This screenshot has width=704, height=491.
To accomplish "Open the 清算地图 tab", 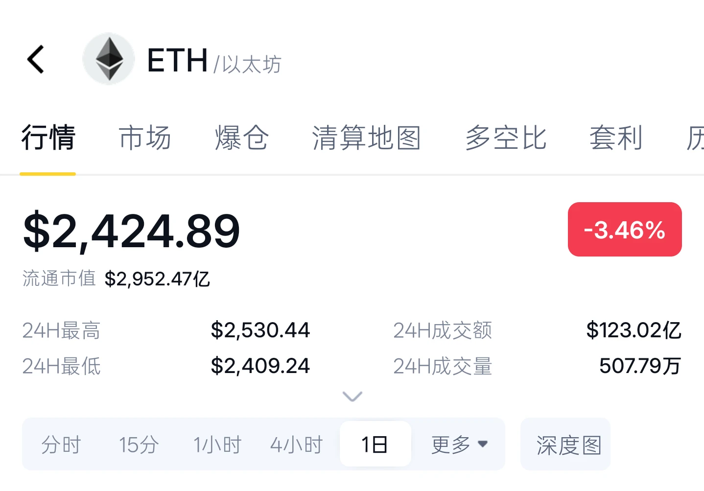I will [x=367, y=138].
